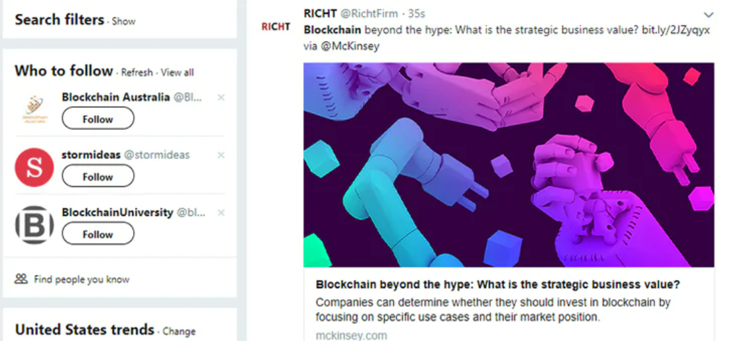Follow stormideas account
Image resolution: width=730 pixels, height=341 pixels.
[x=98, y=177]
